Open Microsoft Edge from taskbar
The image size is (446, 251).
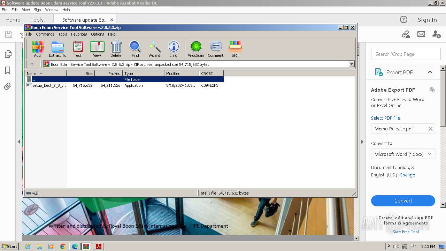pos(75,246)
